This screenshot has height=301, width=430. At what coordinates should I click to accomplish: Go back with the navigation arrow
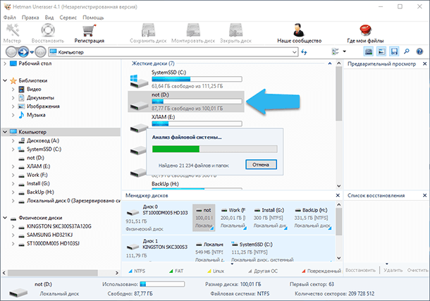click(x=11, y=52)
